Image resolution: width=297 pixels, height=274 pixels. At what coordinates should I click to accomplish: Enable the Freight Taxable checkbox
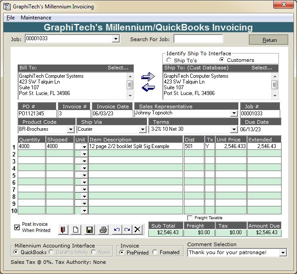point(190,218)
